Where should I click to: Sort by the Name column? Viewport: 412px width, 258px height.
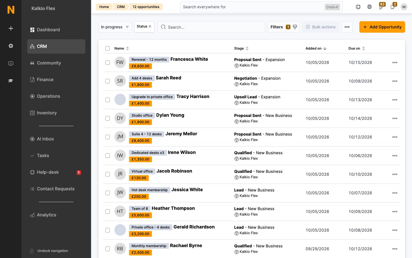122,48
